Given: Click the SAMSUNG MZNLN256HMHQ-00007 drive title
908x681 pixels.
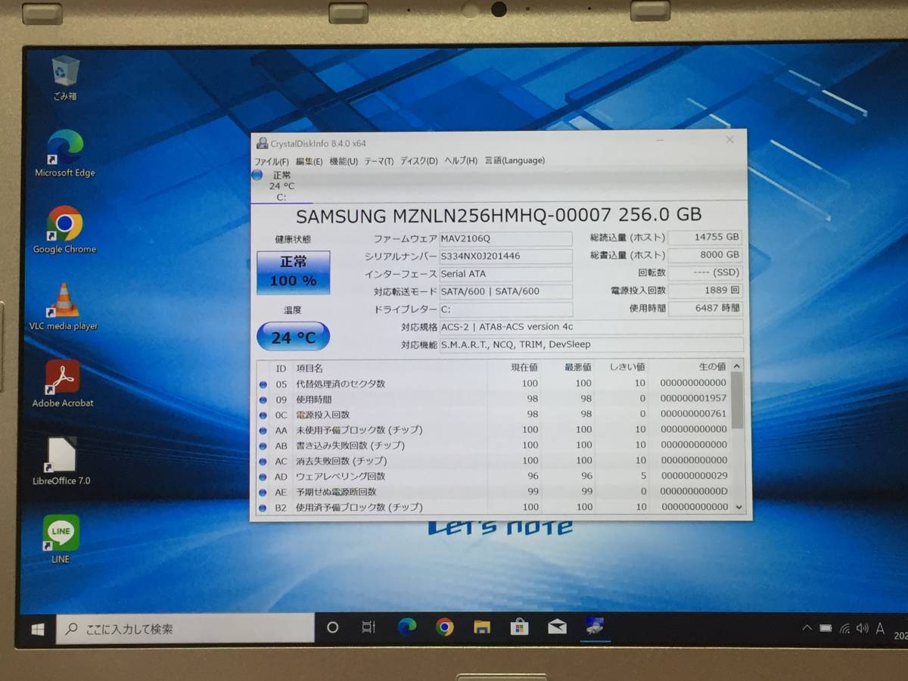Looking at the screenshot, I should 499,215.
